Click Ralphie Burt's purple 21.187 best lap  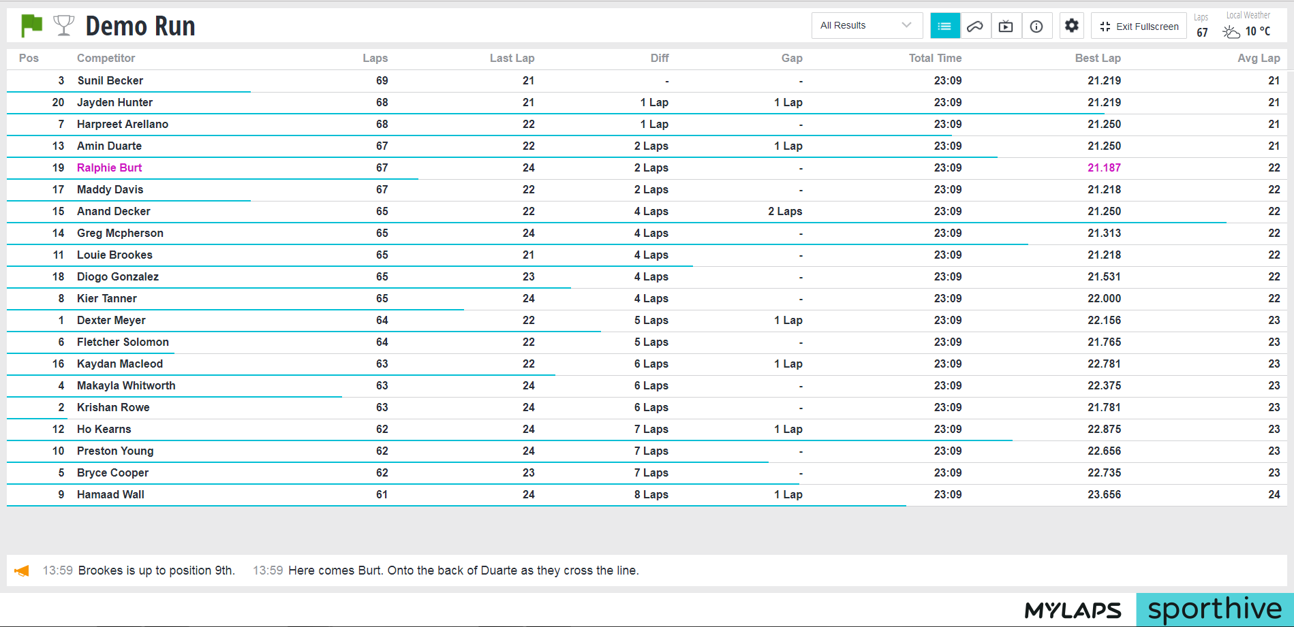click(x=1104, y=168)
